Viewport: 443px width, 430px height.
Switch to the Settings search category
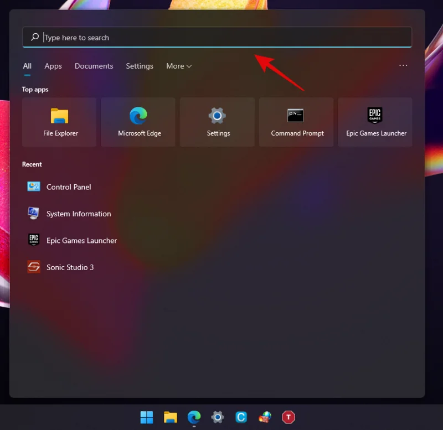(139, 66)
